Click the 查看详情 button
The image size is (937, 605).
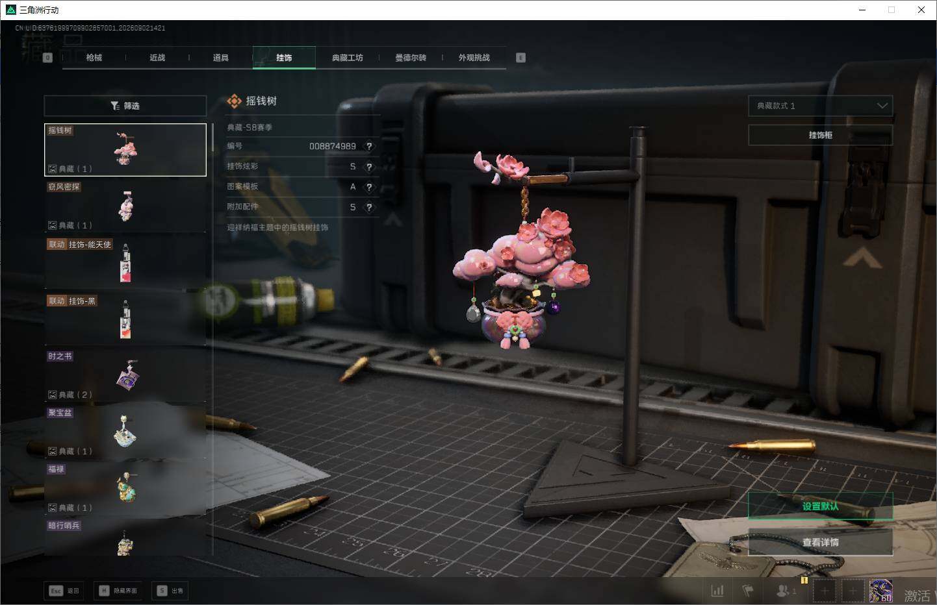coord(821,542)
